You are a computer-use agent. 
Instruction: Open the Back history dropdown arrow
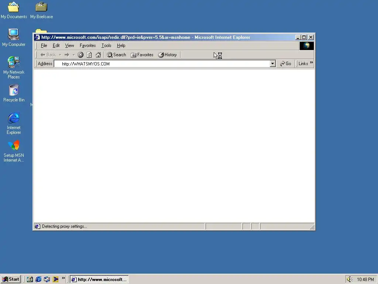[x=60, y=55]
